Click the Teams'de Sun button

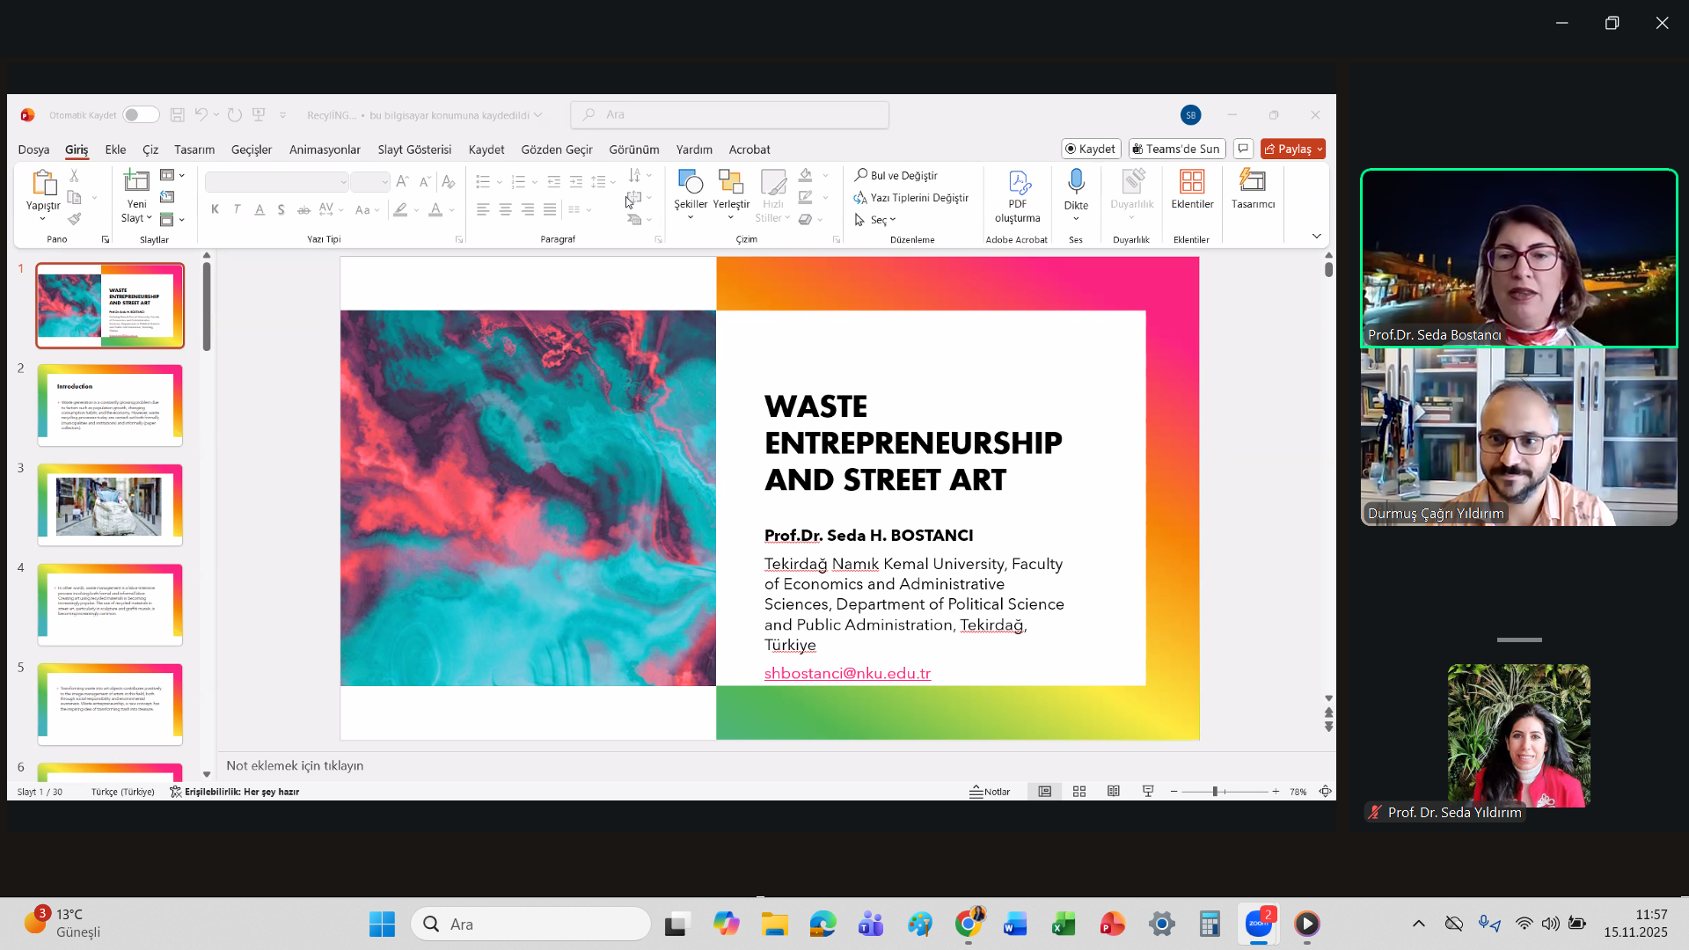(1176, 150)
